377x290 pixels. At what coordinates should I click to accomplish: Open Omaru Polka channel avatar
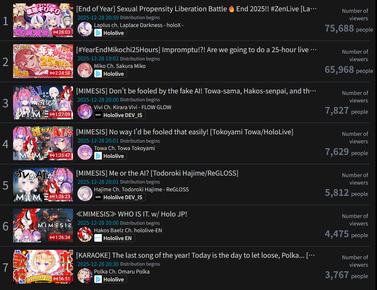point(85,275)
